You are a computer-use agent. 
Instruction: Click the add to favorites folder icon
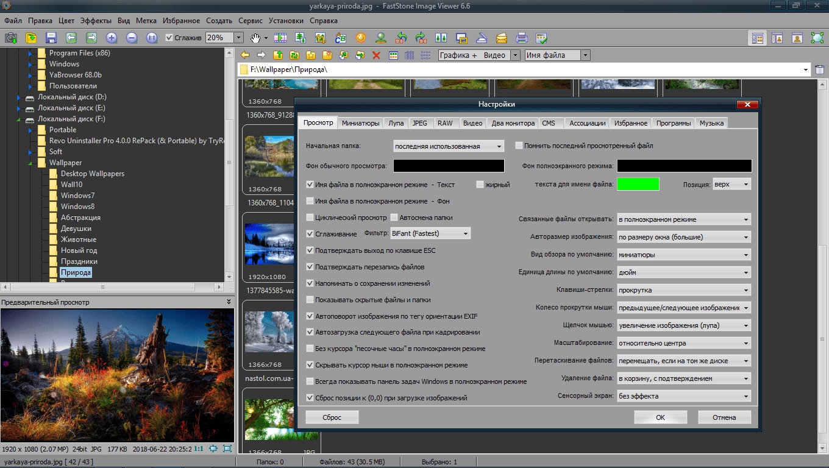(311, 55)
